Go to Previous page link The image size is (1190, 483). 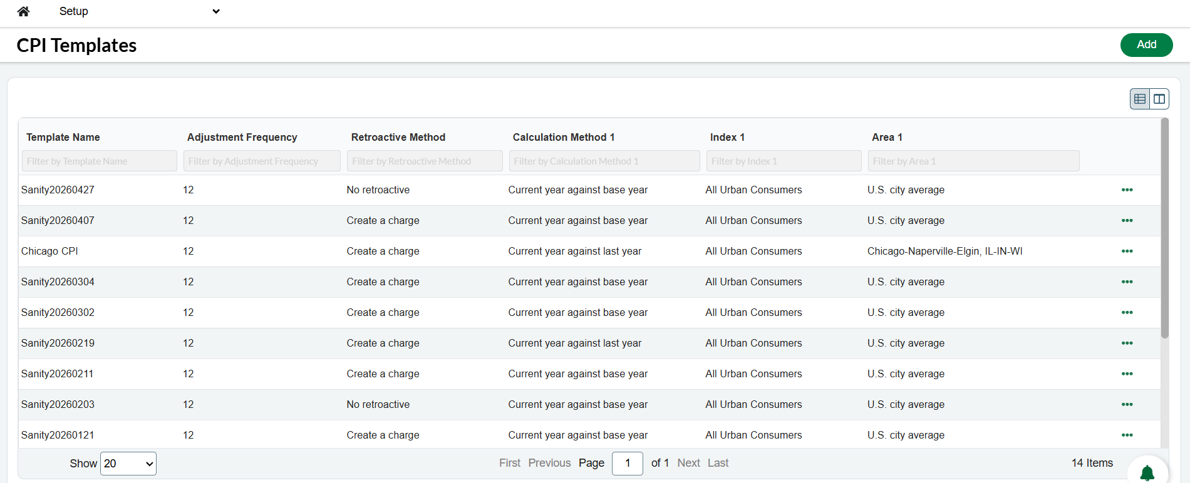pyautogui.click(x=549, y=463)
